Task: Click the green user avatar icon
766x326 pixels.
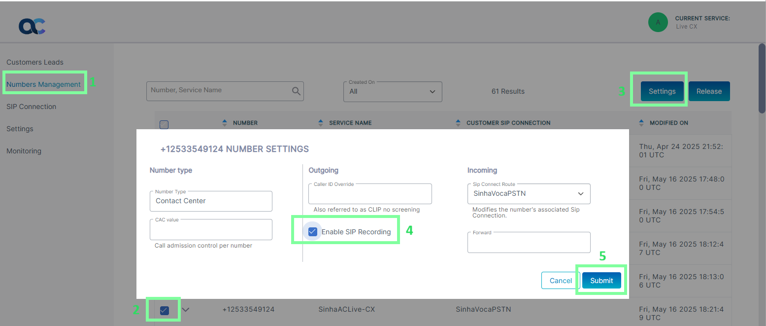Action: [658, 22]
